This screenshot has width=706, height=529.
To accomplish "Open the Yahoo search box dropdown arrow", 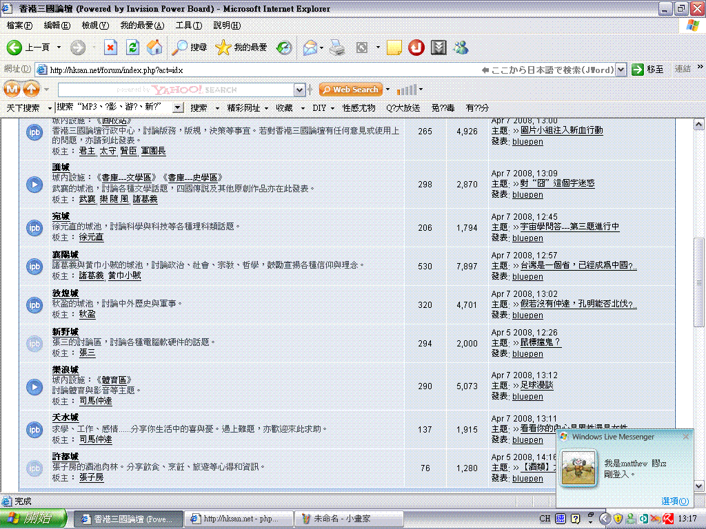I will click(x=299, y=90).
